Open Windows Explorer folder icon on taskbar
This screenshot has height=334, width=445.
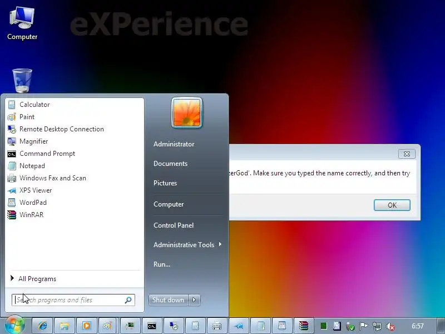65,326
